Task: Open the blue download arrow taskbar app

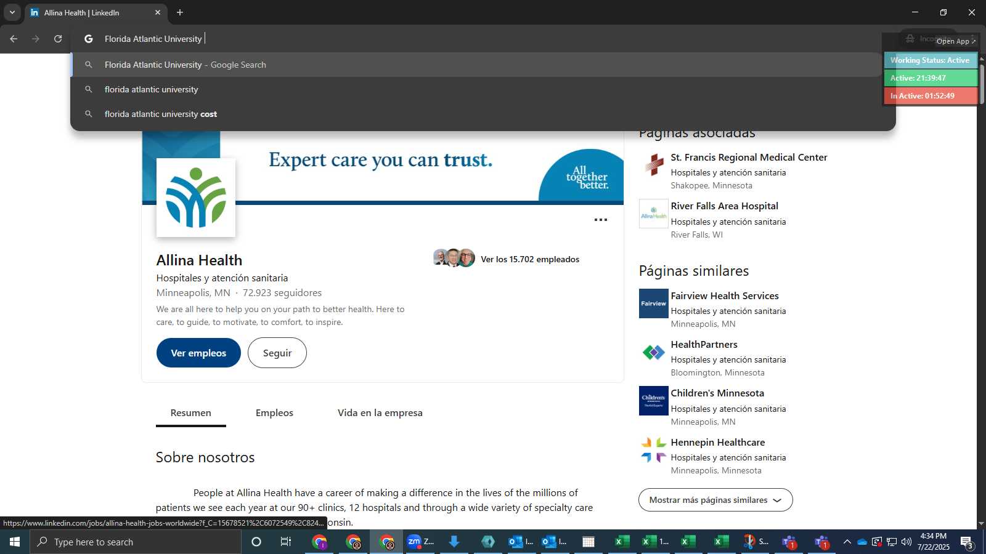Action: click(x=454, y=542)
